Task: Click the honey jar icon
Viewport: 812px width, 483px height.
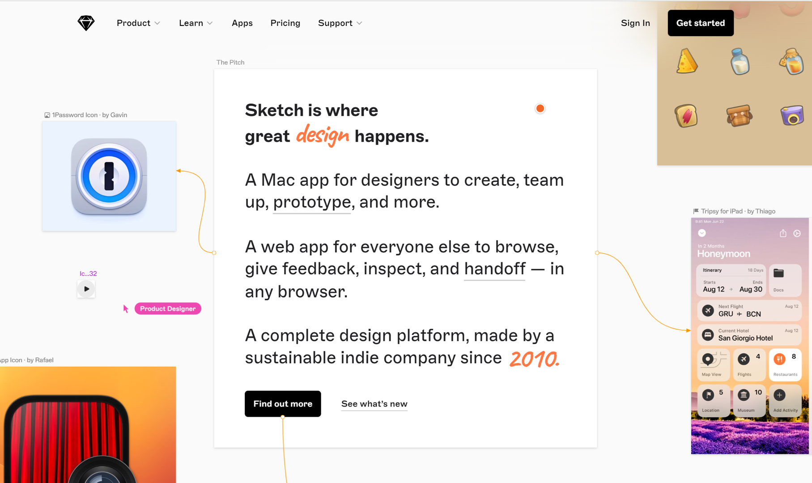Action: tap(791, 62)
